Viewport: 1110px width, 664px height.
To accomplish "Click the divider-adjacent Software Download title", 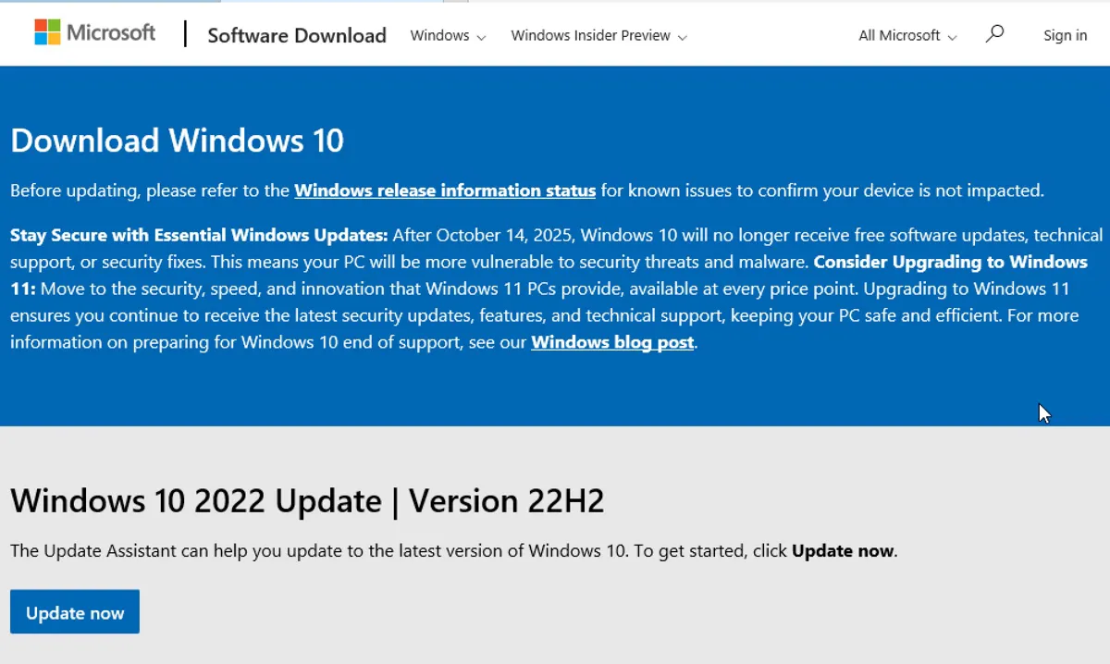I will tap(296, 35).
